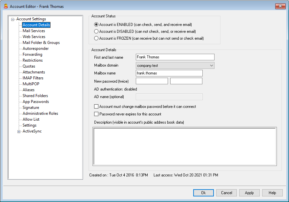Click the Account Editor title bar icon
The height and width of the screenshot is (202, 289).
[6, 6]
